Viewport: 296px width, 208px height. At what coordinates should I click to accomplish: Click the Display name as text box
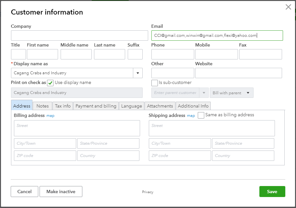point(72,73)
